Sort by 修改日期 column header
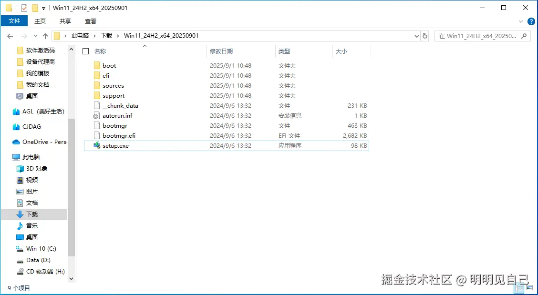The width and height of the screenshot is (538, 295). click(x=221, y=51)
